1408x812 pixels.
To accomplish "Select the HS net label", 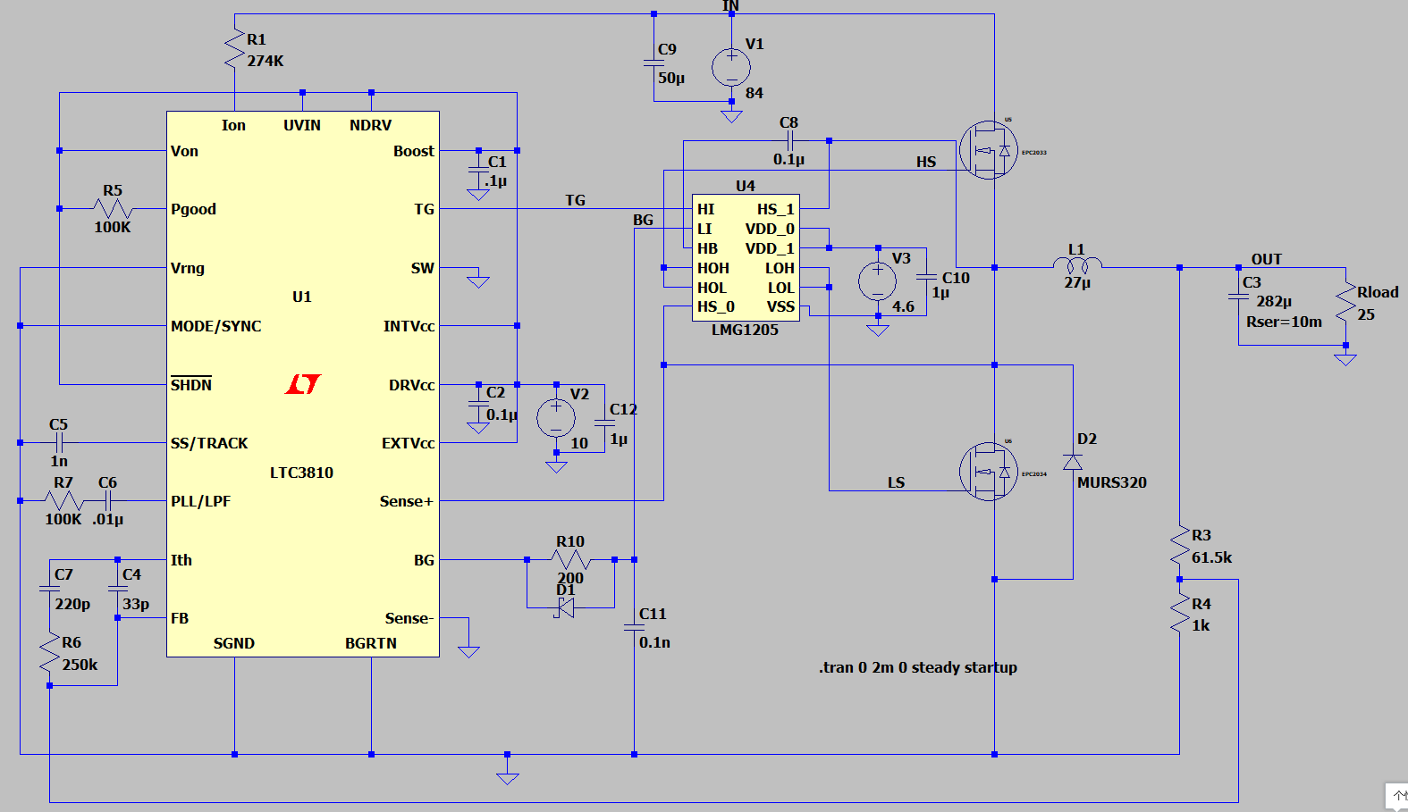I will [x=926, y=162].
